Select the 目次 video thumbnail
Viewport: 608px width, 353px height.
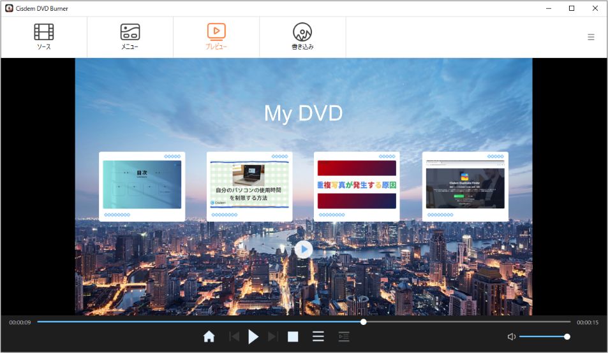click(142, 185)
